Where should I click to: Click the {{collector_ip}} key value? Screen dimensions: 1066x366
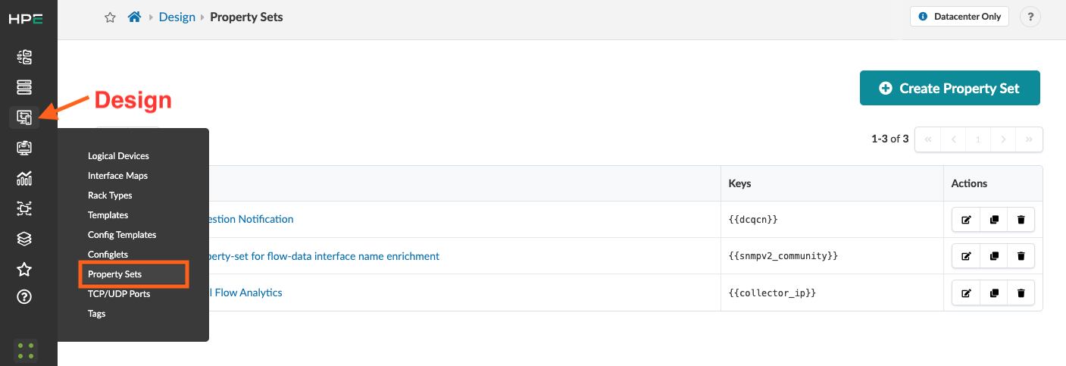772,292
